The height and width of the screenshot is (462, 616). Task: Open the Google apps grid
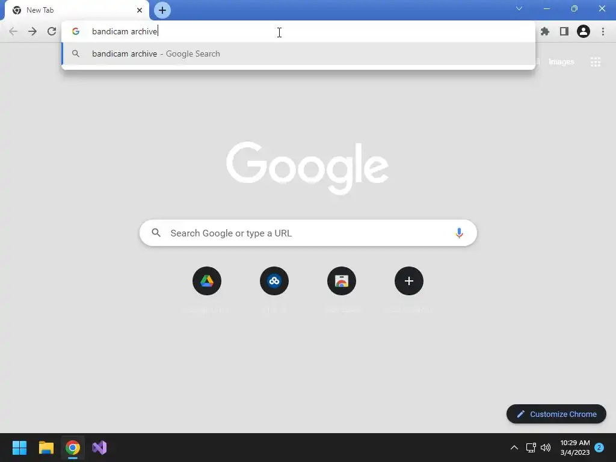click(596, 62)
